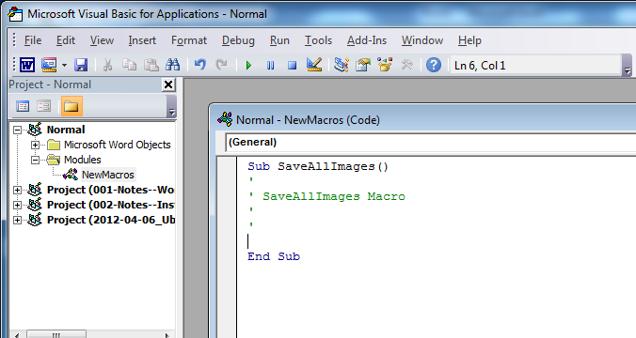Open Properties Window toolbar icon
The height and width of the screenshot is (338, 636).
click(x=363, y=65)
